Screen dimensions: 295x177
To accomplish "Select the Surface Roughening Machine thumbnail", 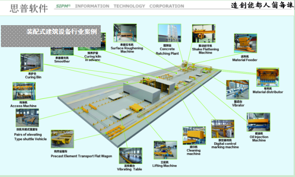I will coord(125,33).
